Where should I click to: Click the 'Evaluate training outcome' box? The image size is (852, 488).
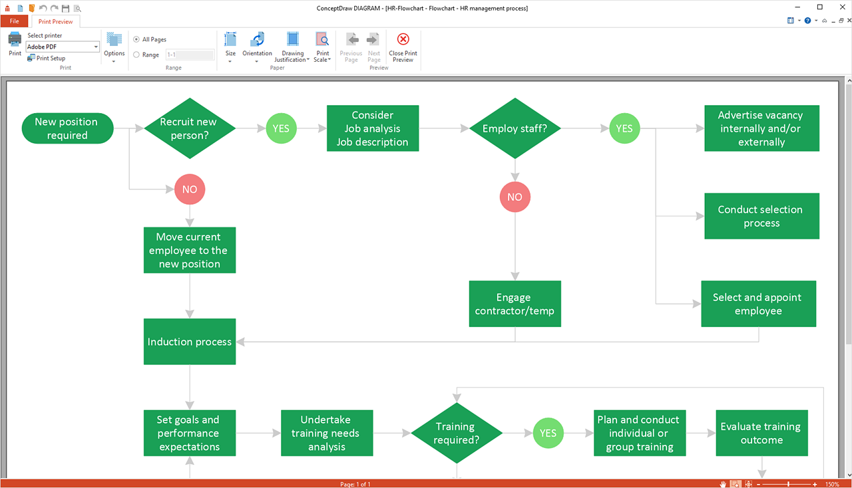(761, 433)
